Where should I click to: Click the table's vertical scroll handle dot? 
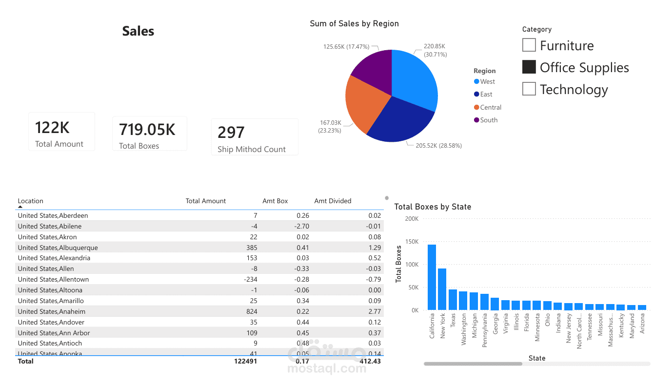(x=387, y=198)
